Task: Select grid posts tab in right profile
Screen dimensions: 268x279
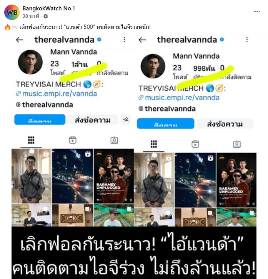Action: coord(154,144)
